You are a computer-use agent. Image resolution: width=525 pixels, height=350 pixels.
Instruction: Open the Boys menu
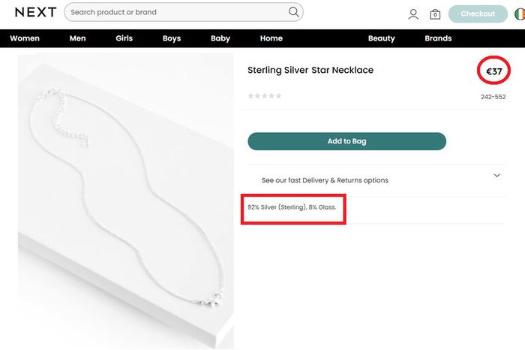coord(172,38)
